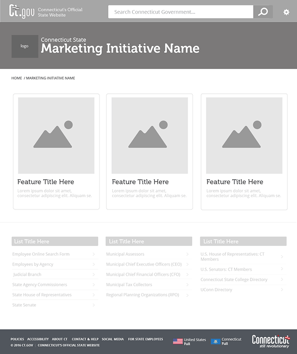Open Connecticut State College Directory link
297x354 pixels.
[233, 279]
